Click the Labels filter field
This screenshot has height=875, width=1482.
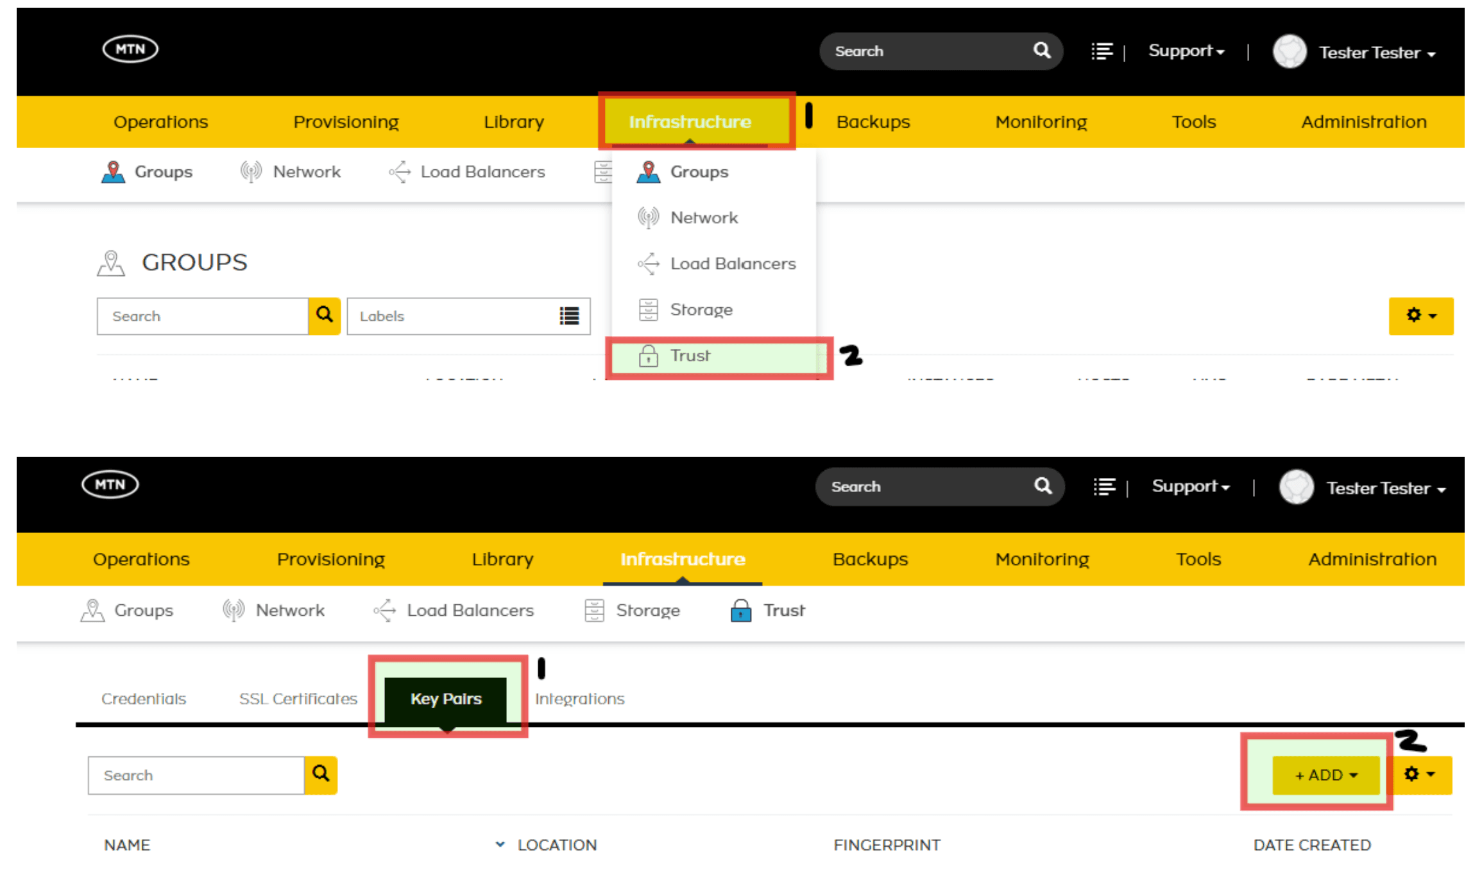coord(468,316)
